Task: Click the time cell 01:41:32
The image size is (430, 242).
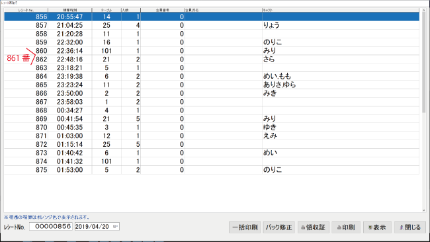Action: click(x=69, y=161)
